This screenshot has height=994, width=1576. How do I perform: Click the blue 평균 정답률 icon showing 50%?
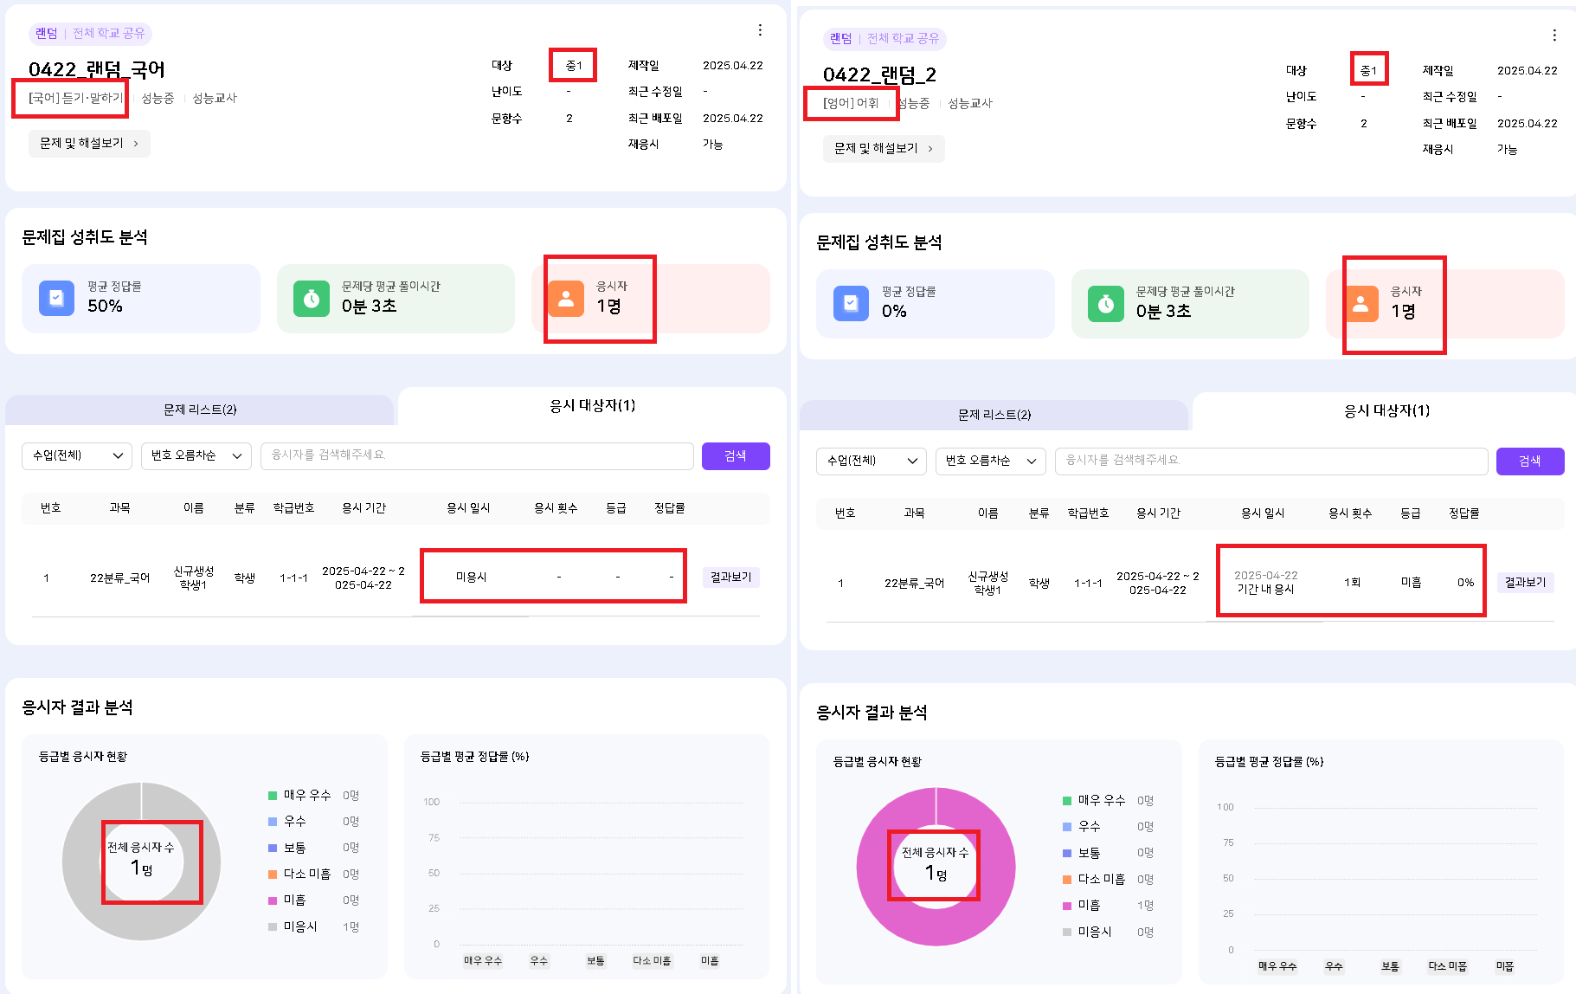[x=56, y=299]
